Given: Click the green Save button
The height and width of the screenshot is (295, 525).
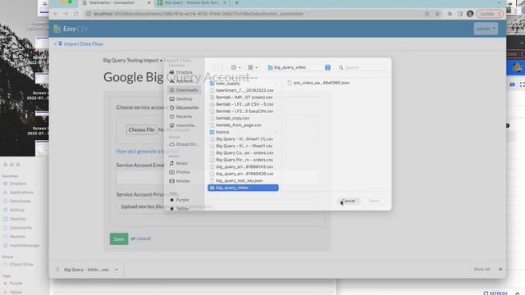Looking at the screenshot, I should (x=119, y=238).
